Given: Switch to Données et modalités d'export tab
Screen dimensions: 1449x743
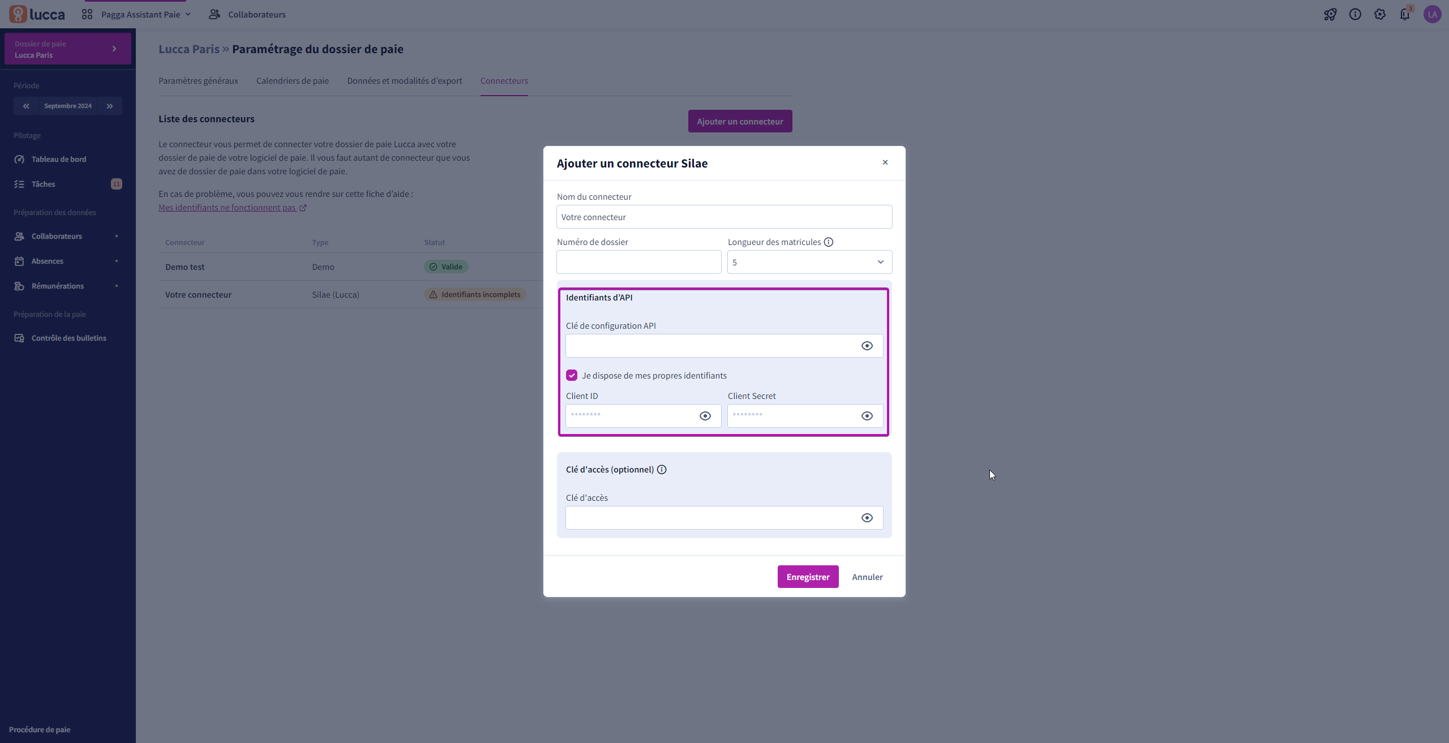Looking at the screenshot, I should click(404, 80).
